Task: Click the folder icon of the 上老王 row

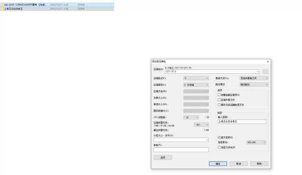Action: pyautogui.click(x=2, y=9)
